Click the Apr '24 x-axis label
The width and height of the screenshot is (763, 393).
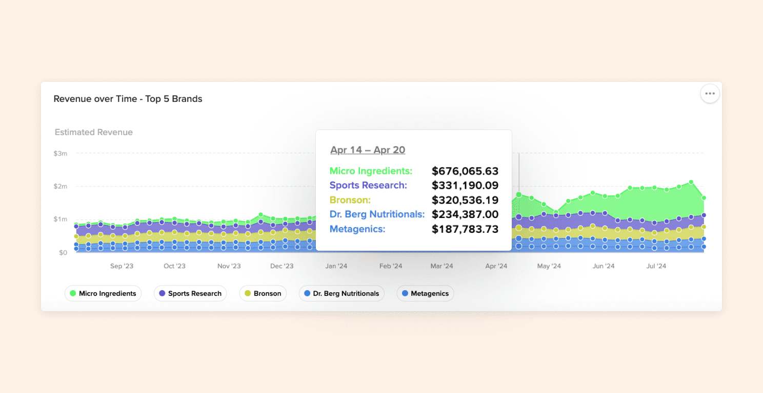pyautogui.click(x=496, y=266)
